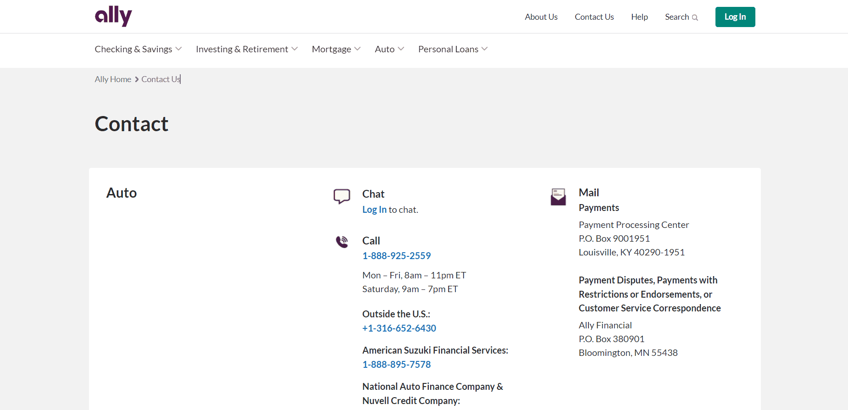The height and width of the screenshot is (410, 848).
Task: Click the search magnifier icon
Action: click(695, 17)
